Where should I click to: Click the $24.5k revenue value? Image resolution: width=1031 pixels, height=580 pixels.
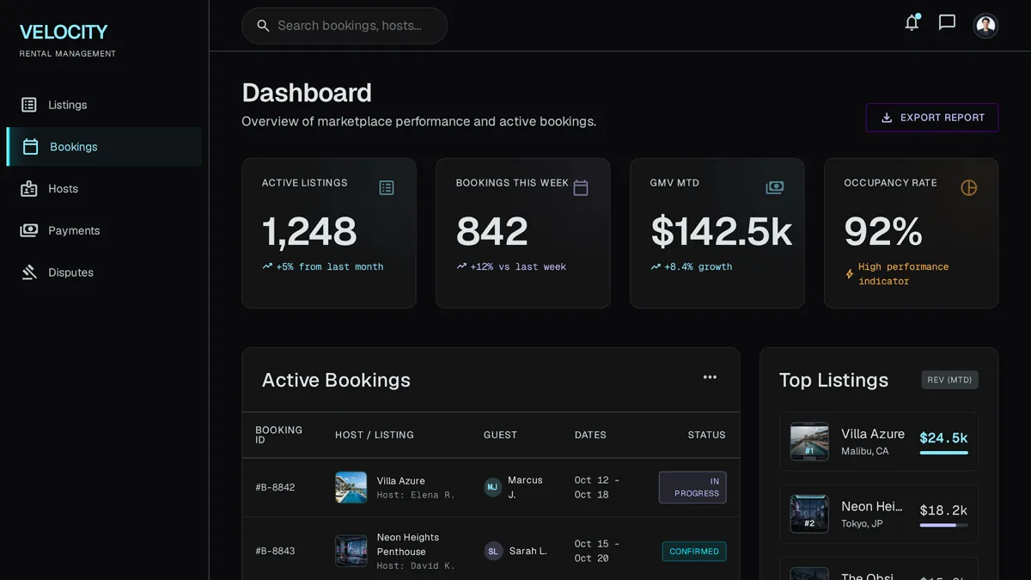pyautogui.click(x=943, y=437)
